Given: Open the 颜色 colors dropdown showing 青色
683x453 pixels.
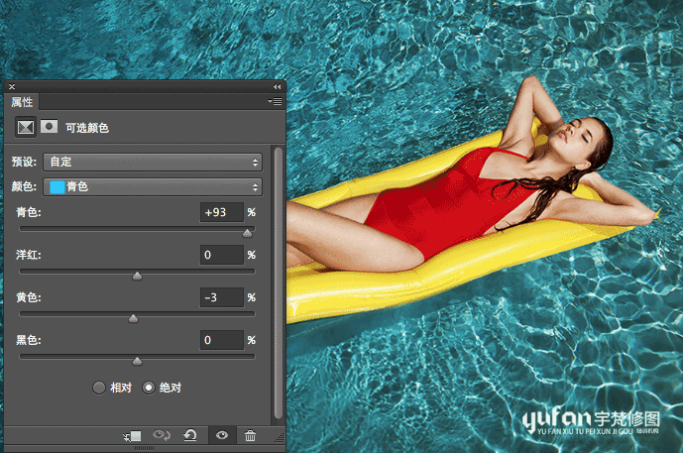Looking at the screenshot, I should click(152, 186).
